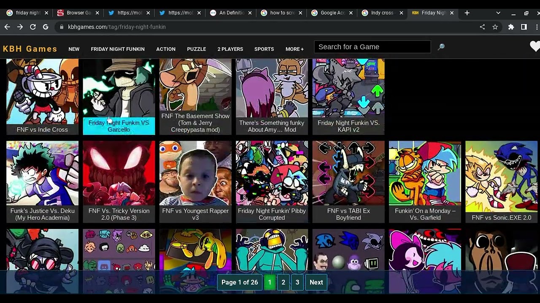Click the KBH Games logo
The height and width of the screenshot is (303, 540).
[30, 49]
